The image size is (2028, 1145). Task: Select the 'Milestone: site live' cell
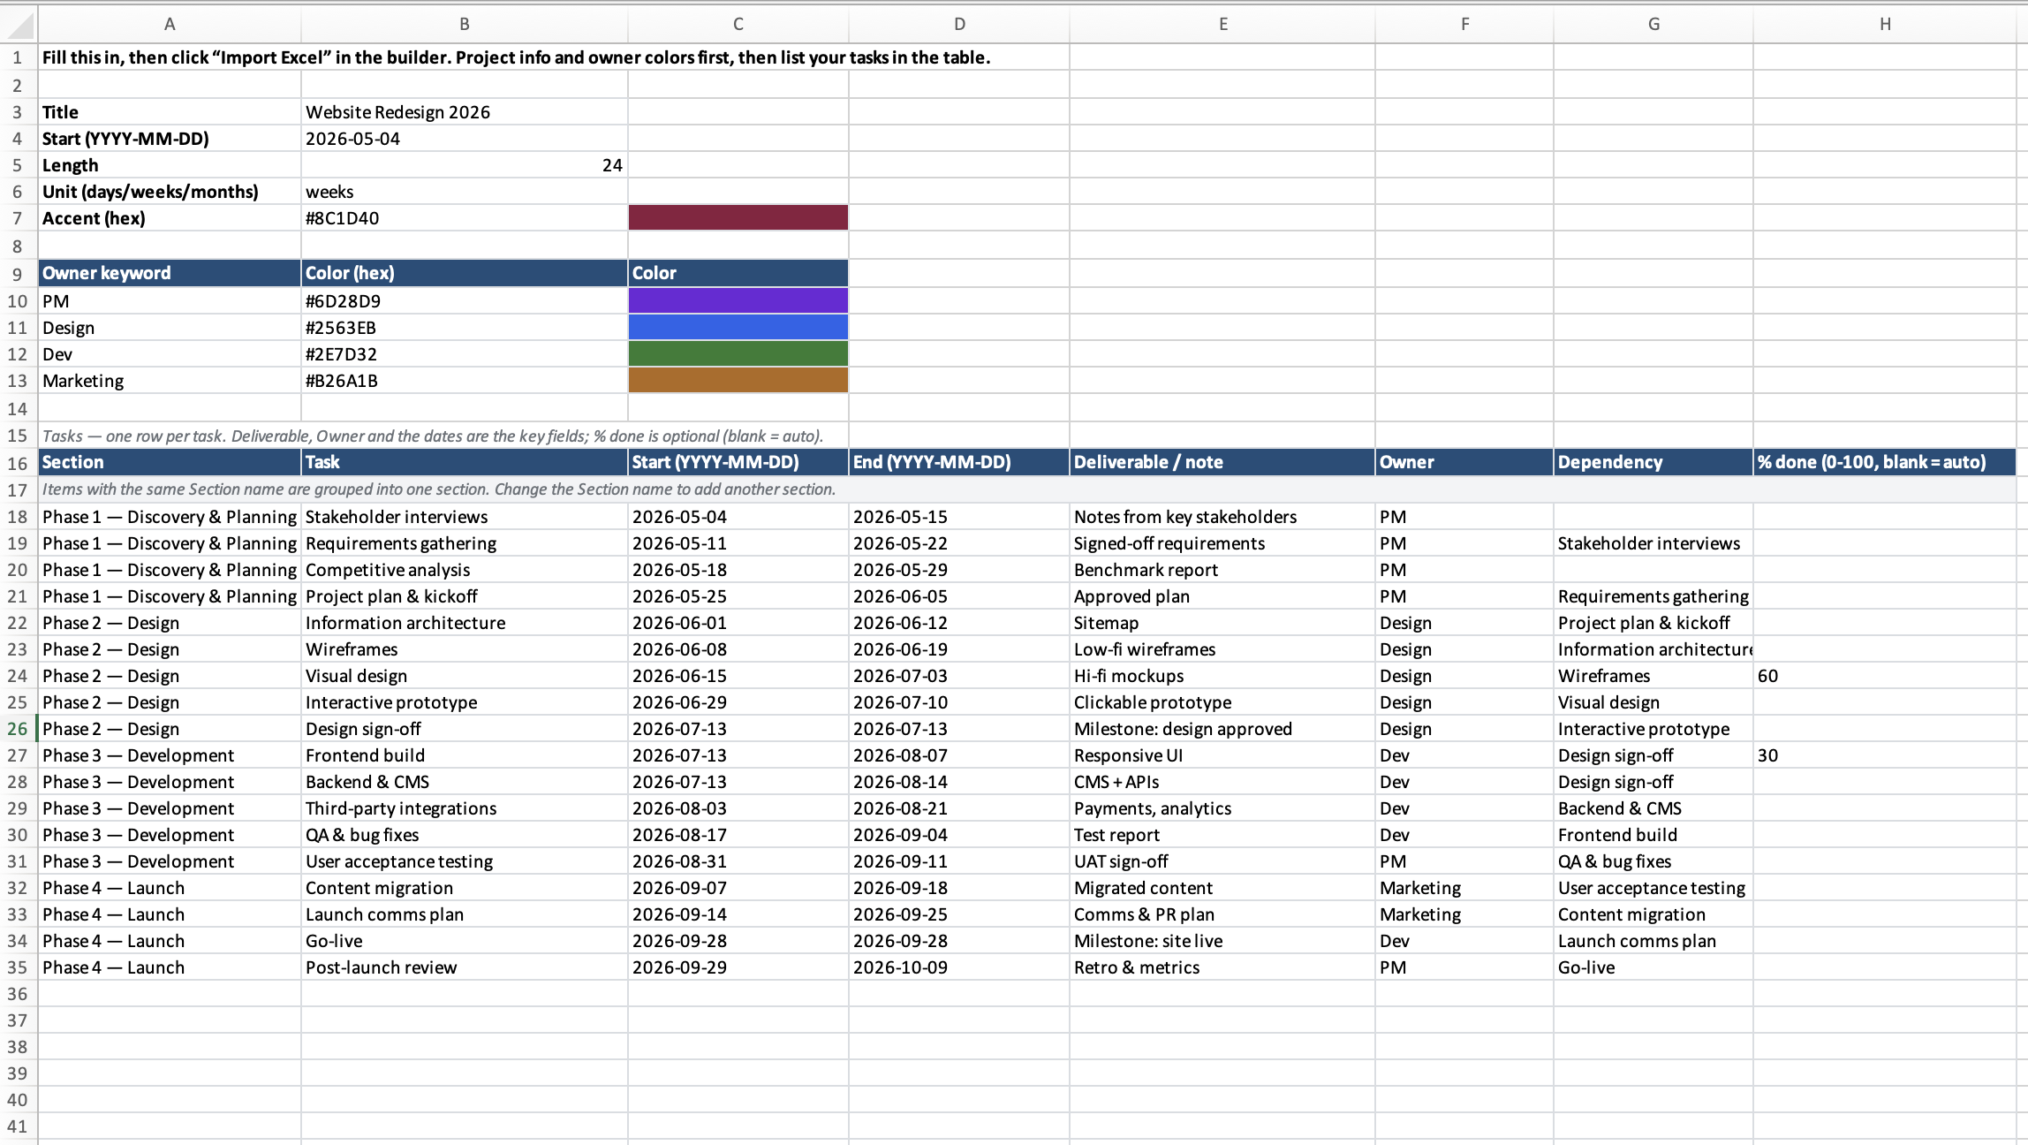(x=1222, y=941)
